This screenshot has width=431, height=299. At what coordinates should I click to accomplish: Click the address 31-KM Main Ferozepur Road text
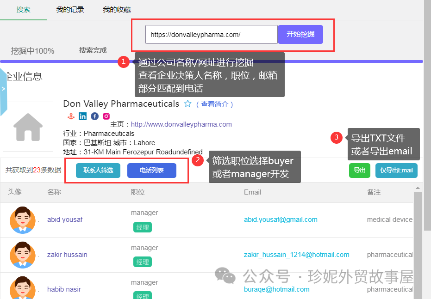coord(133,152)
